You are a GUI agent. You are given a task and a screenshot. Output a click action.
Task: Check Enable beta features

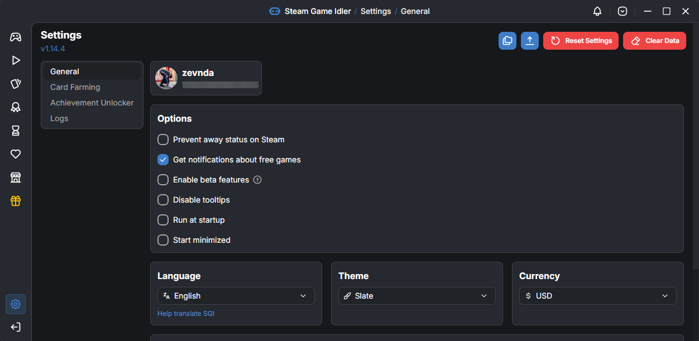(163, 180)
